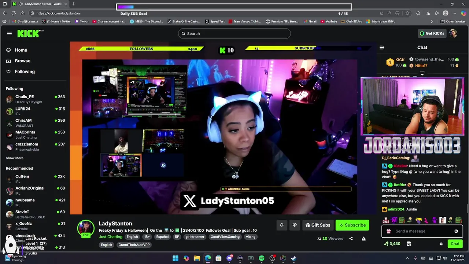The height and width of the screenshot is (264, 469).
Task: Open x_GooNz recommended channel
Action: click(35, 226)
